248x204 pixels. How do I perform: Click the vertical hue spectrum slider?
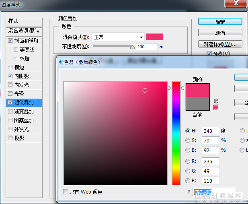[x=176, y=133]
